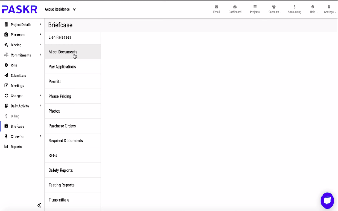The height and width of the screenshot is (211, 338).
Task: Click the Meetings edit icon
Action: tap(6, 85)
